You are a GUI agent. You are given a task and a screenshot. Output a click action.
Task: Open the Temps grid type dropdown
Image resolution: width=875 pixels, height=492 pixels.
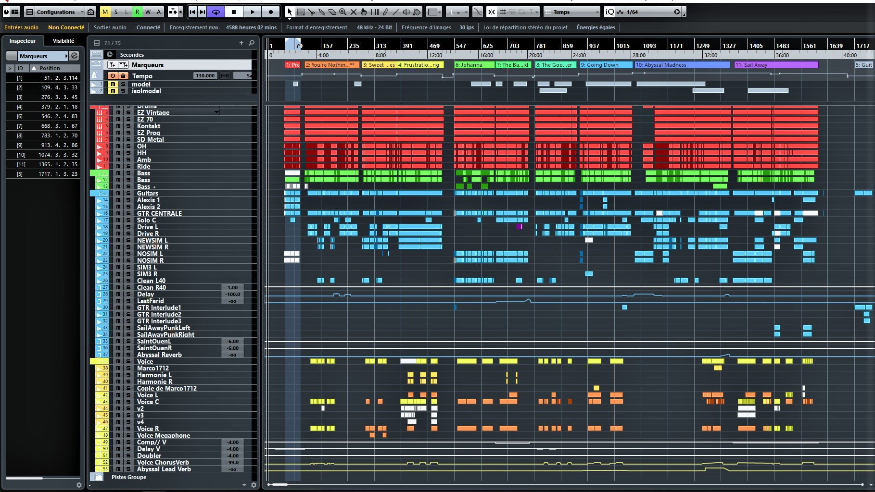[572, 12]
